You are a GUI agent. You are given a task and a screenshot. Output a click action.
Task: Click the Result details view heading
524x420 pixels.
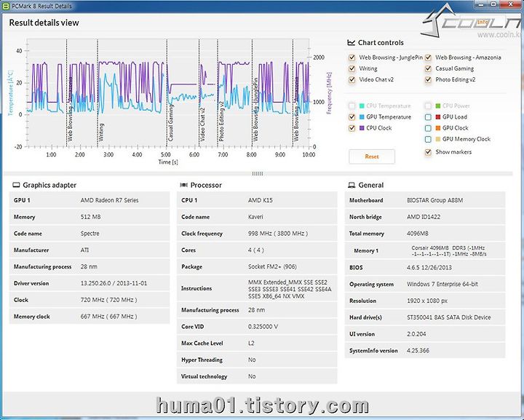tap(44, 23)
